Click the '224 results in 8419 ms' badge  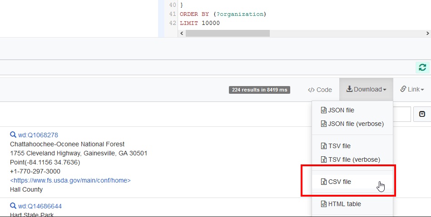pos(259,90)
